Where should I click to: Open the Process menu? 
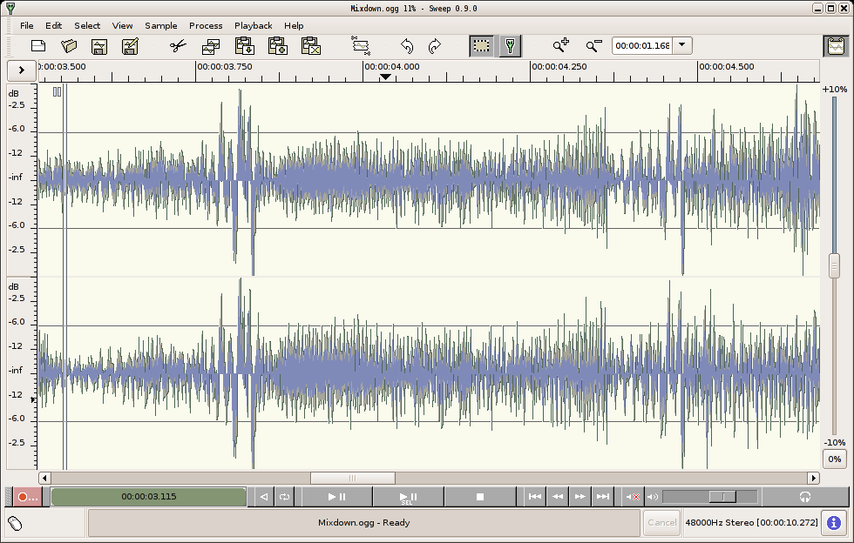tap(206, 25)
